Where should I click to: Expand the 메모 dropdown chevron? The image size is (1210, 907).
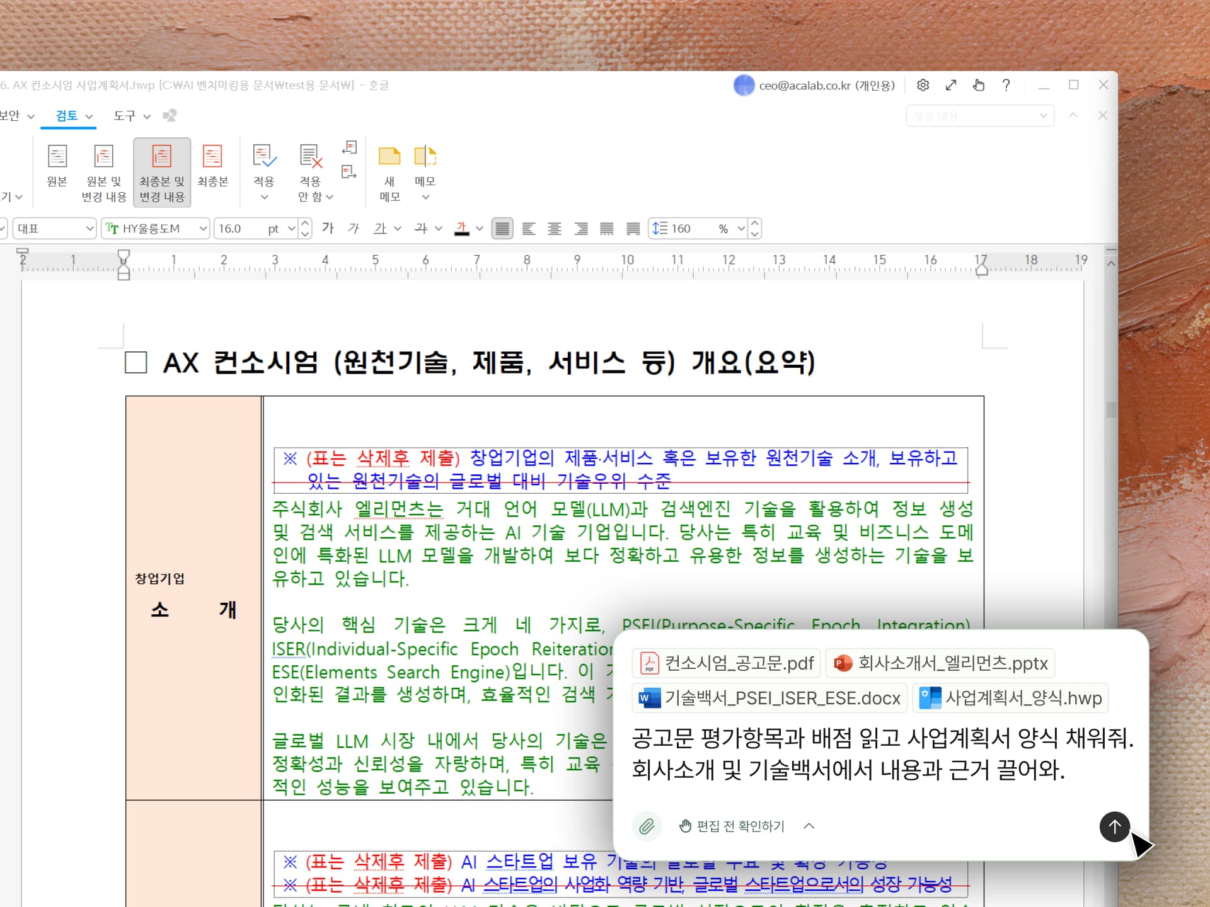point(426,196)
